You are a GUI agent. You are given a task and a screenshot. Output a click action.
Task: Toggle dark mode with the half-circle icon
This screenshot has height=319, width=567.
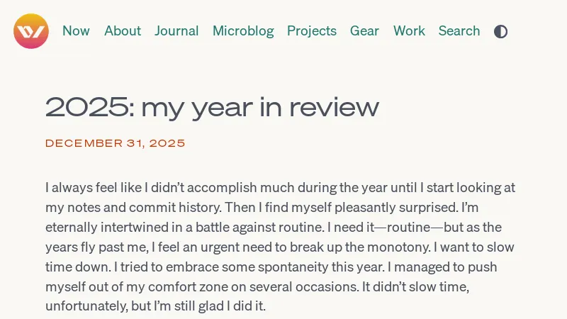500,31
